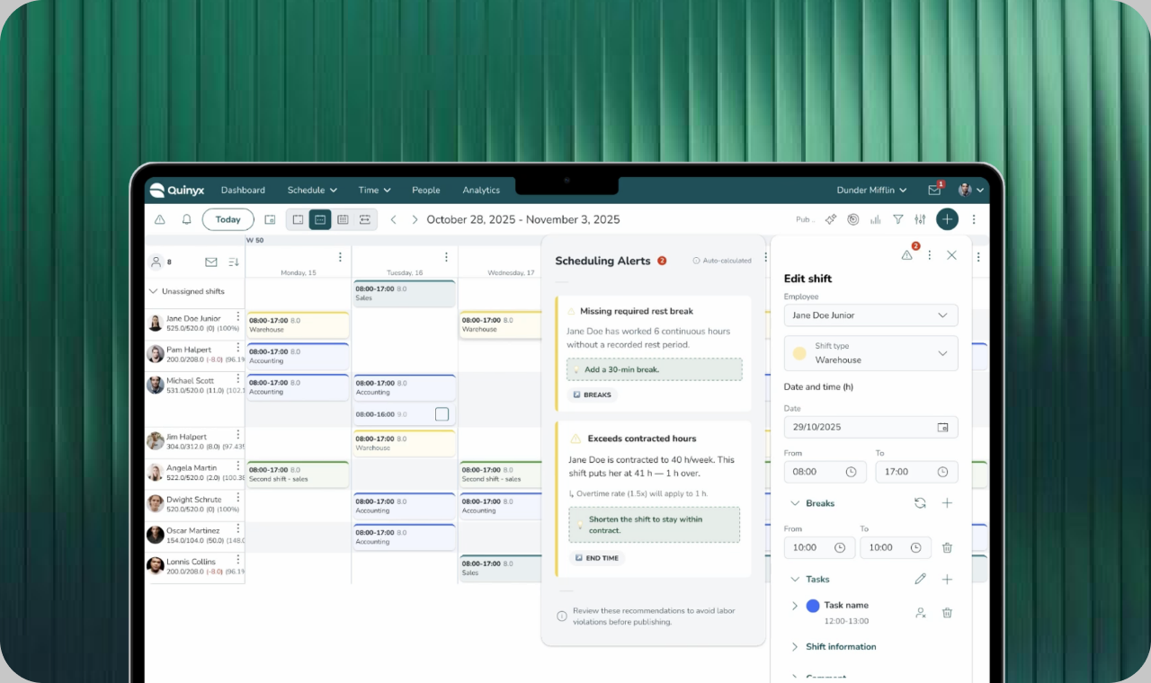This screenshot has width=1151, height=683.
Task: Go to the next week arrow
Action: (x=415, y=219)
